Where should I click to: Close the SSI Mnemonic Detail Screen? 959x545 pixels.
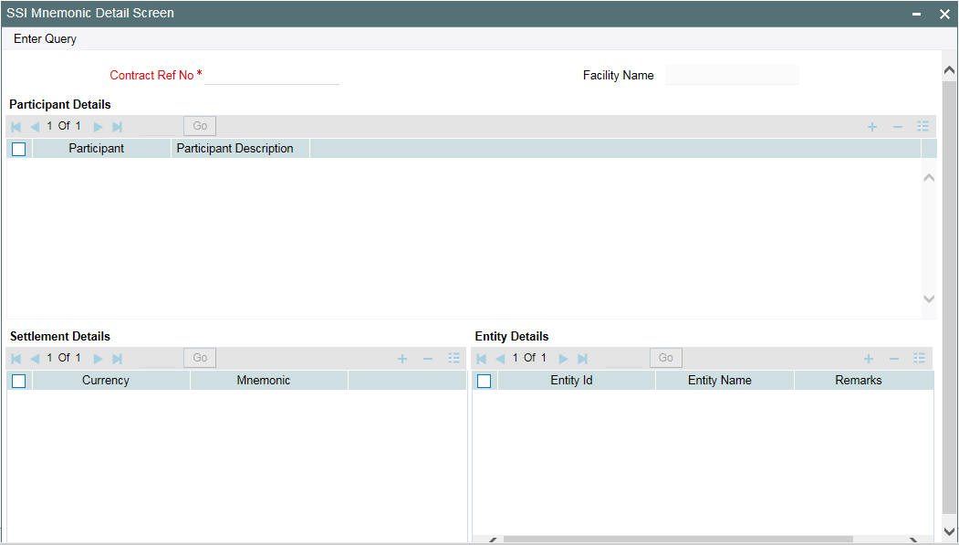945,14
